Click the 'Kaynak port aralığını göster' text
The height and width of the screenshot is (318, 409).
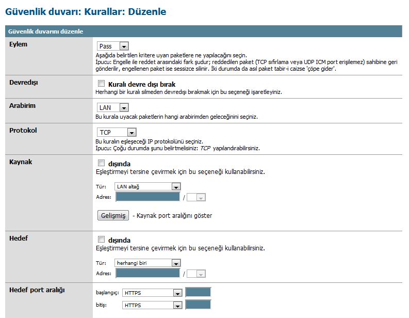[174, 216]
